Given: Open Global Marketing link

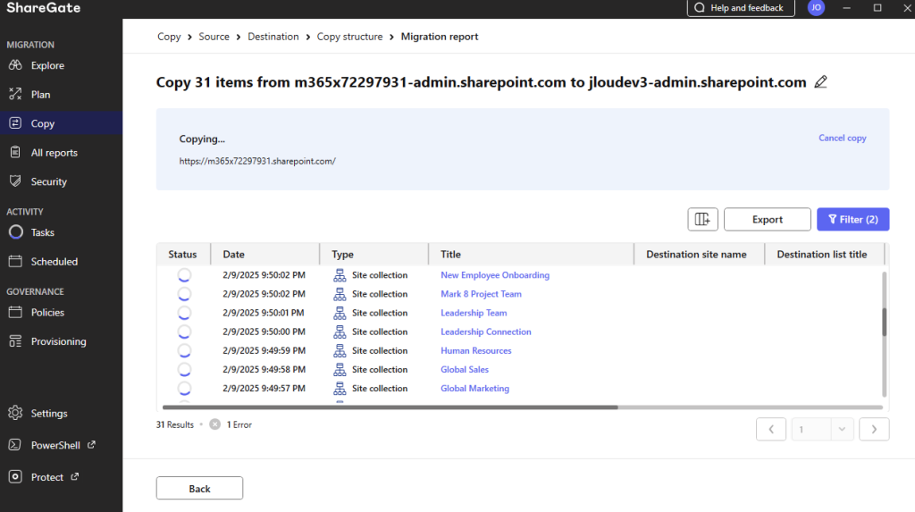Looking at the screenshot, I should 474,388.
